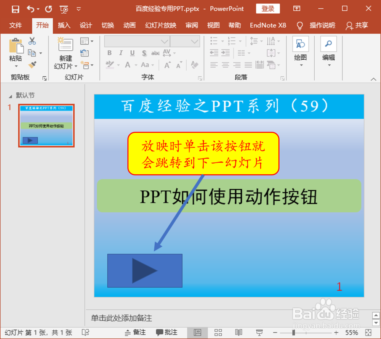The width and height of the screenshot is (381, 339).
Task: Click the 操作说明 lightbulb search box
Action: [x=317, y=25]
